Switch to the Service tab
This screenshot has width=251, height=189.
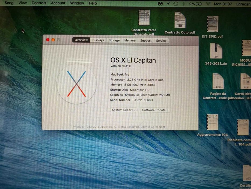coord(161,41)
